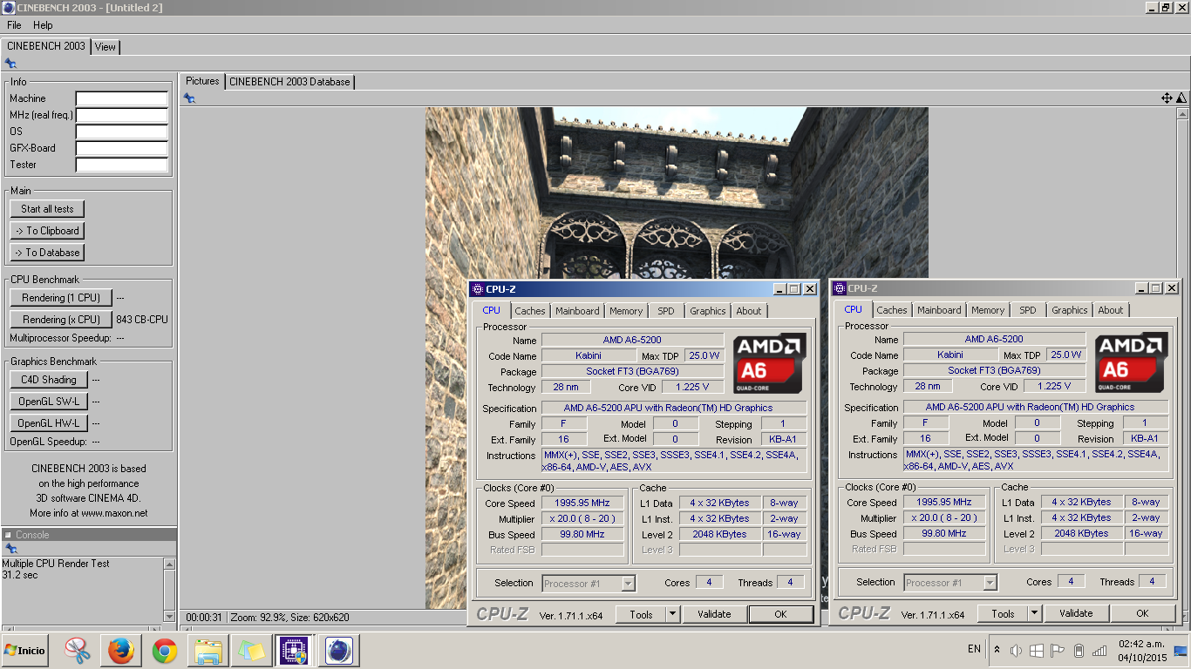Click the inactive CPU-Z window's title bar icon
The width and height of the screenshot is (1191, 669).
(x=839, y=288)
